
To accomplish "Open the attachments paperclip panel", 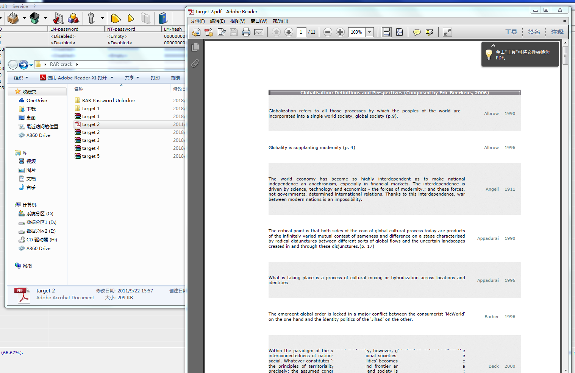I will [195, 63].
